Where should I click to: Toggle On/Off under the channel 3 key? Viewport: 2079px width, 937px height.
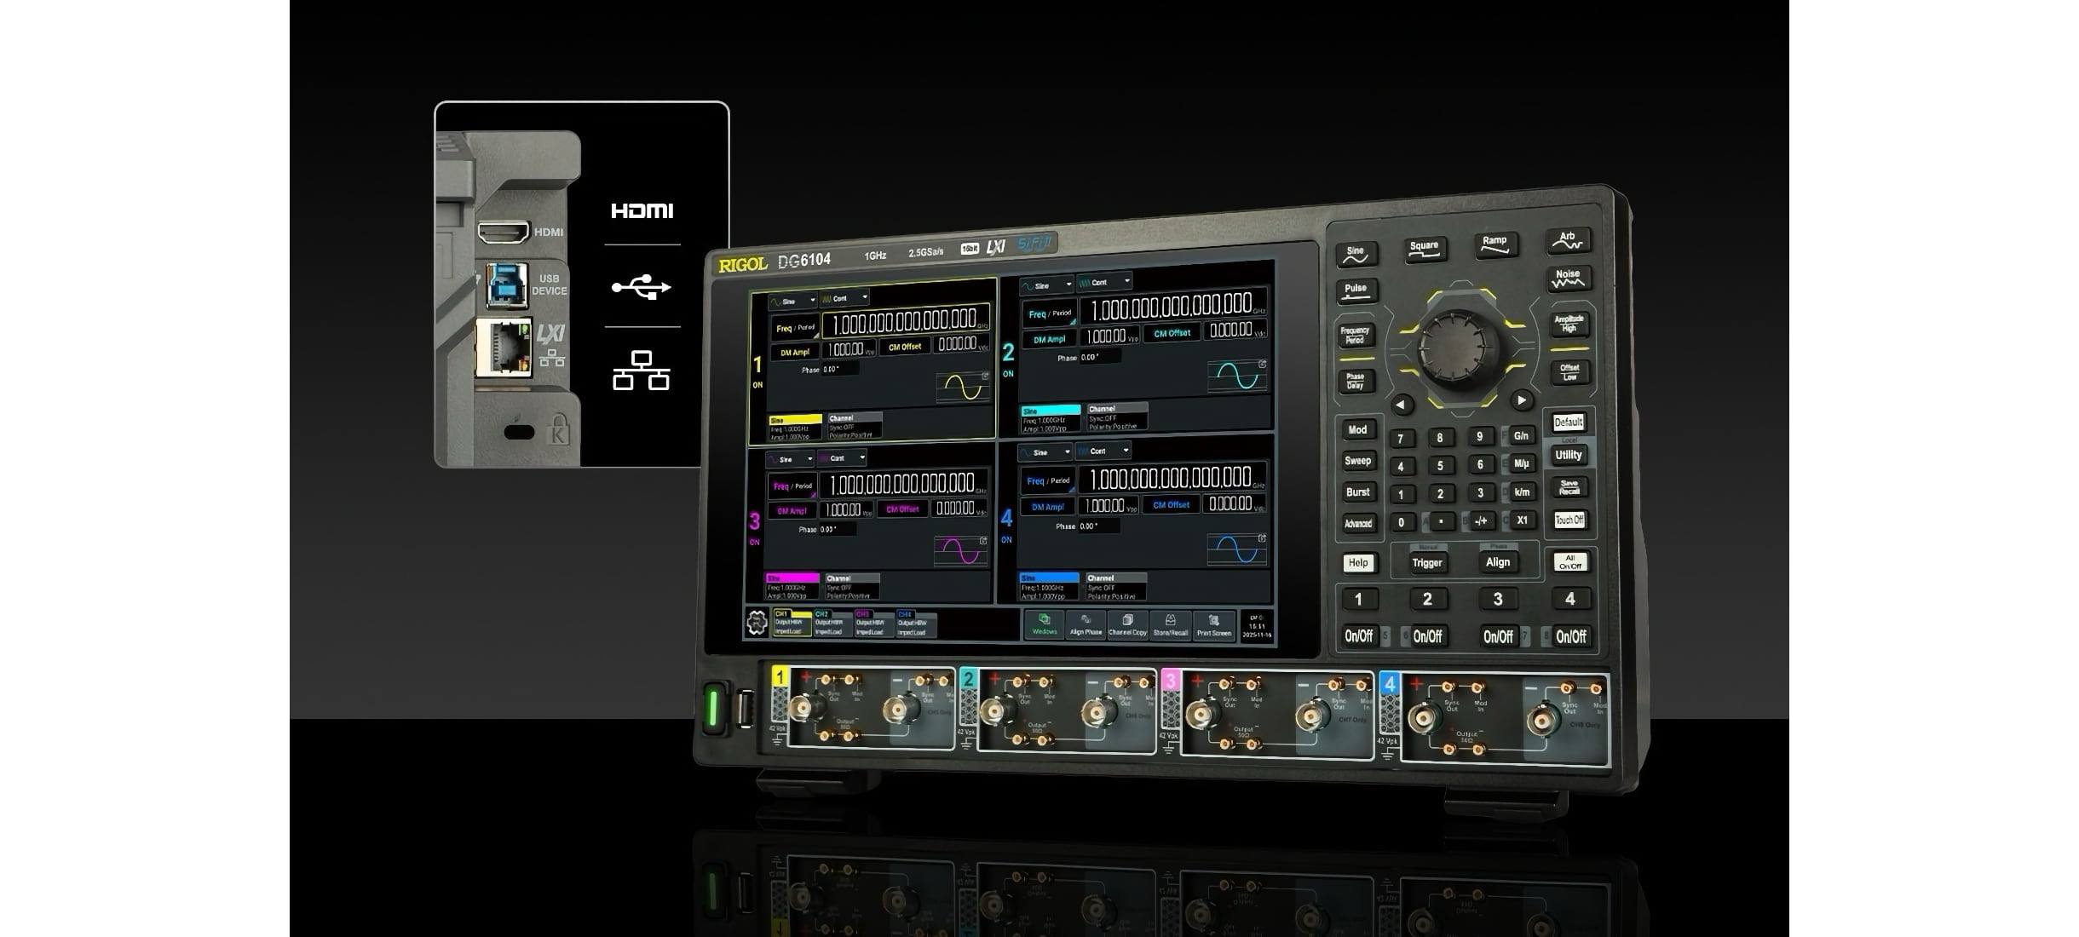pyautogui.click(x=1498, y=635)
